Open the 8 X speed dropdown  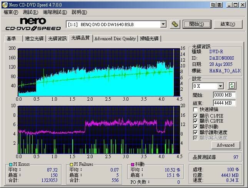tap(220, 86)
